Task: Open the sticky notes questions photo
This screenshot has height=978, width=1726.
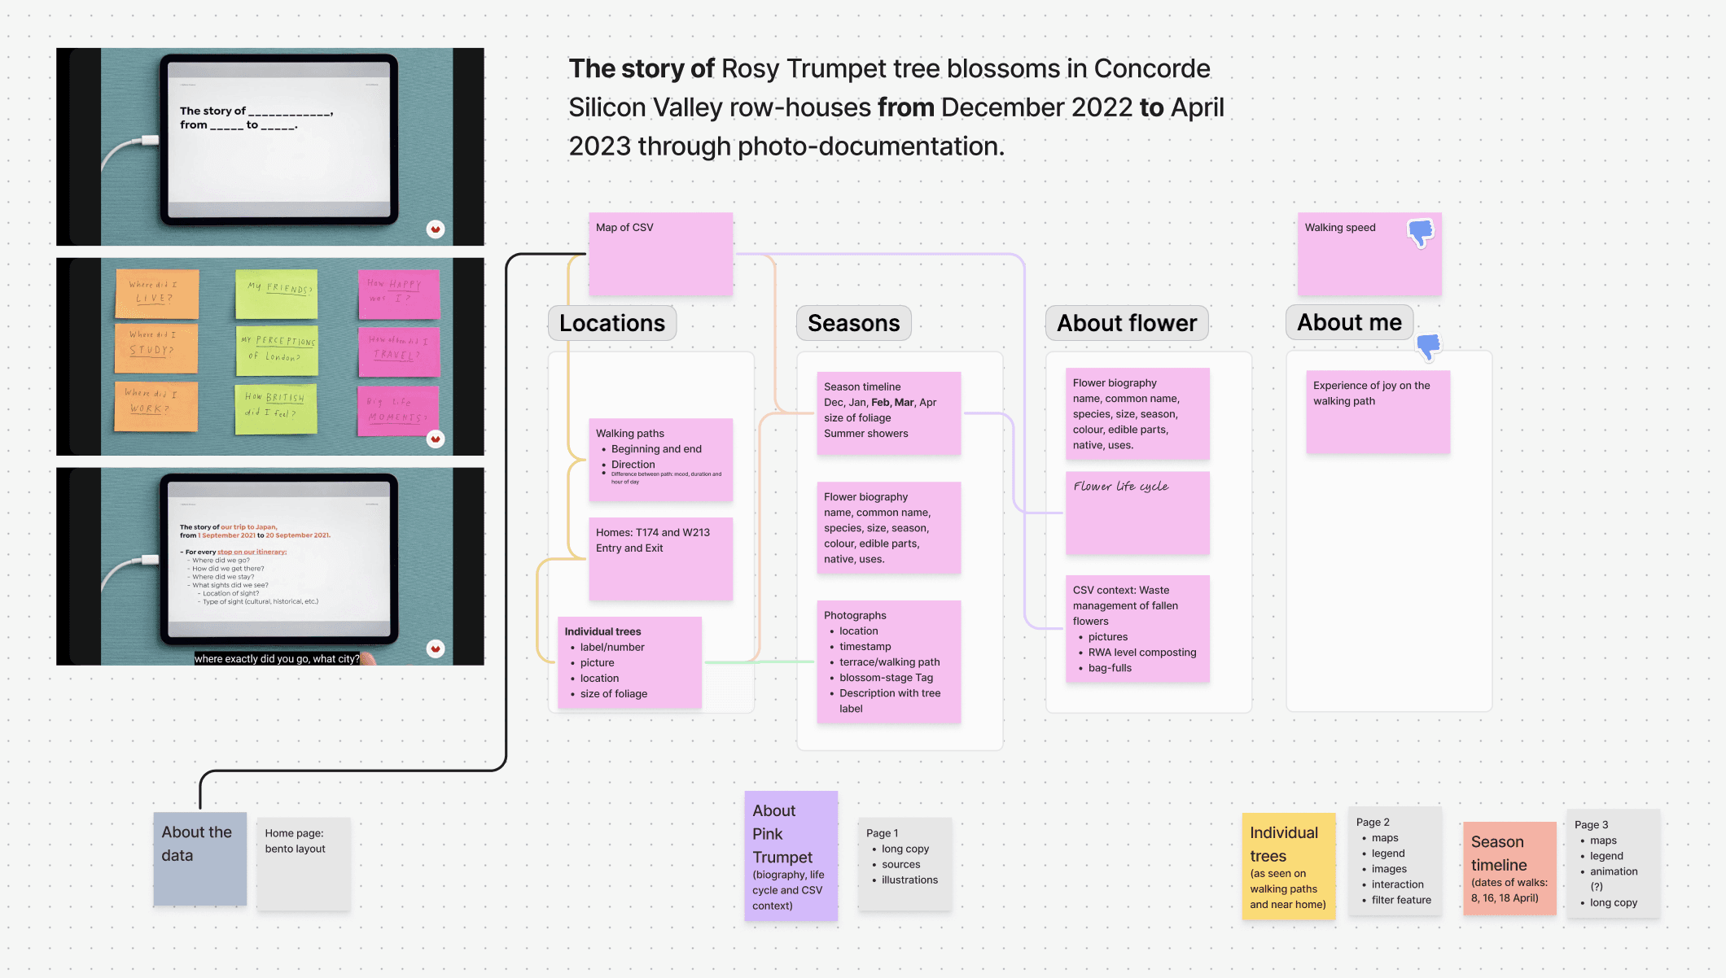Action: pos(269,356)
